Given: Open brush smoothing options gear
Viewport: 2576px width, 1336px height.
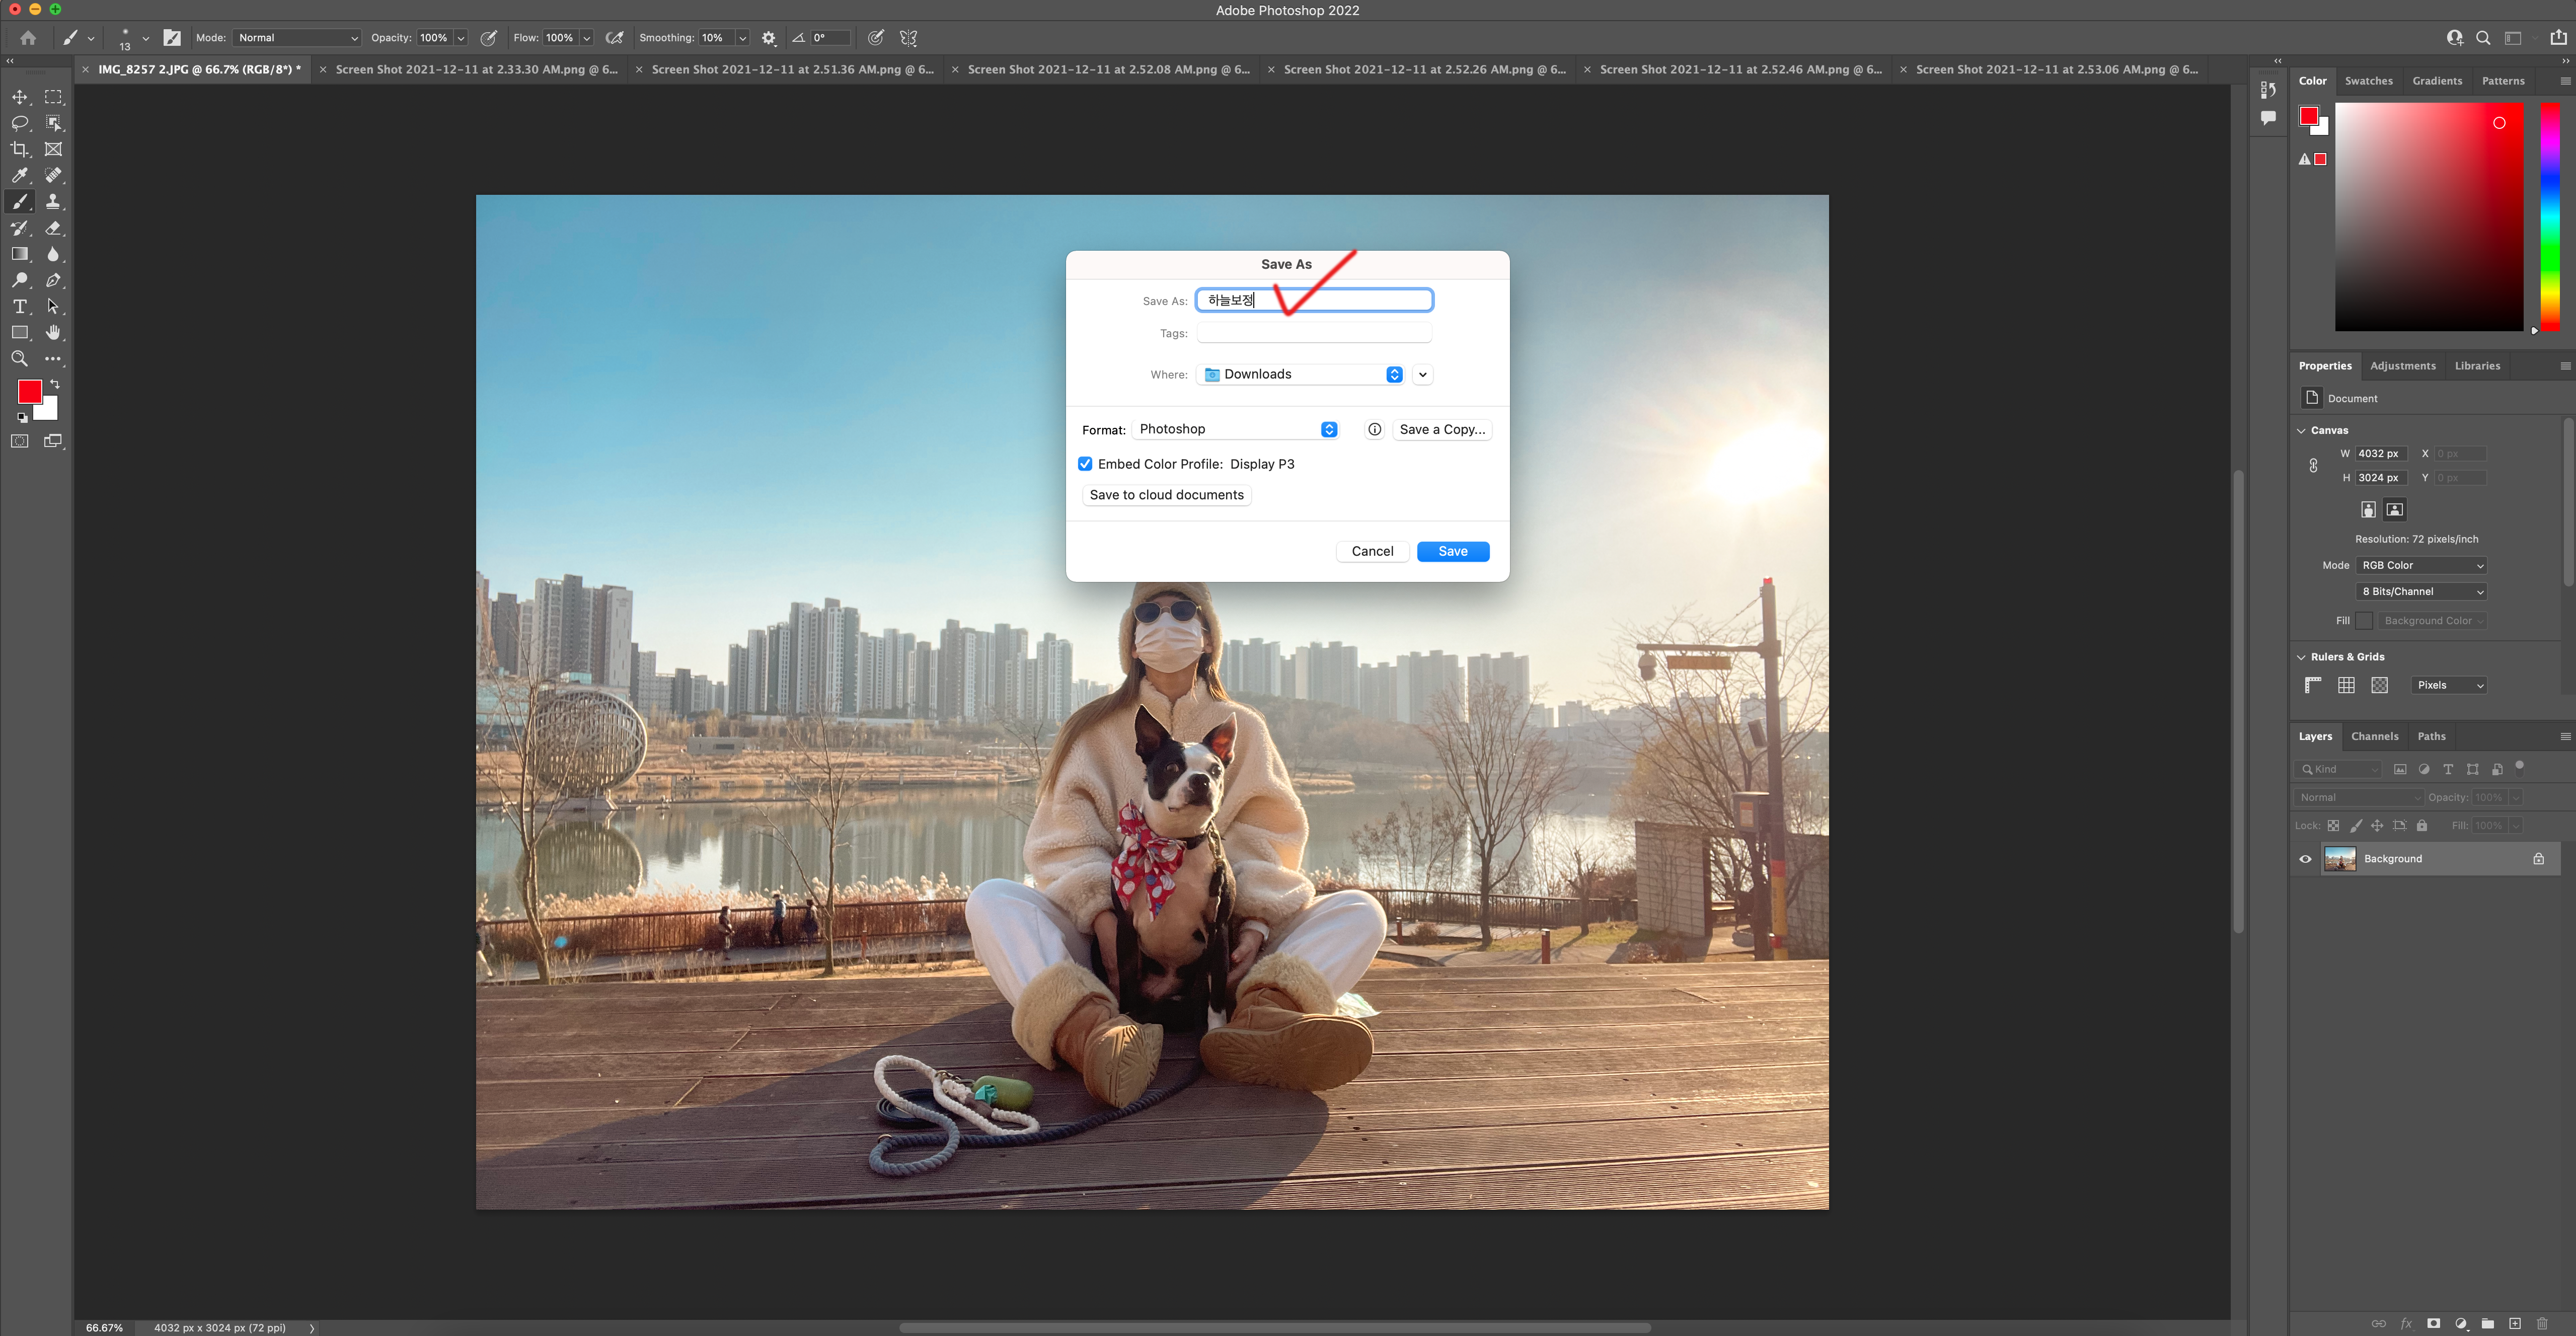Looking at the screenshot, I should click(x=768, y=38).
